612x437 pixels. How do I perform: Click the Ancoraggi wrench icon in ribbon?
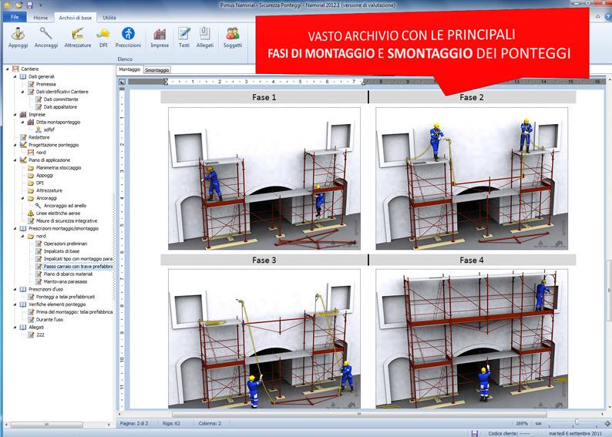pyautogui.click(x=46, y=36)
